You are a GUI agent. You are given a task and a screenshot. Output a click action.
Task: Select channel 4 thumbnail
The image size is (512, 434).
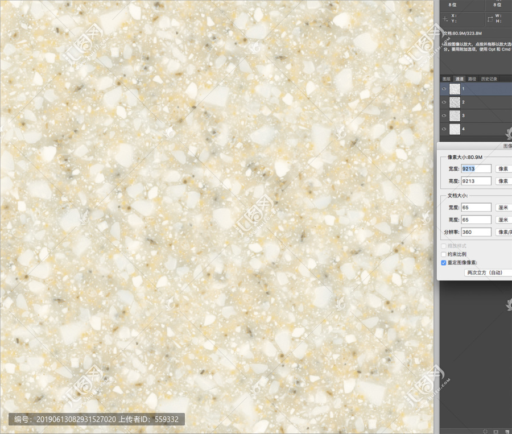[x=455, y=129]
